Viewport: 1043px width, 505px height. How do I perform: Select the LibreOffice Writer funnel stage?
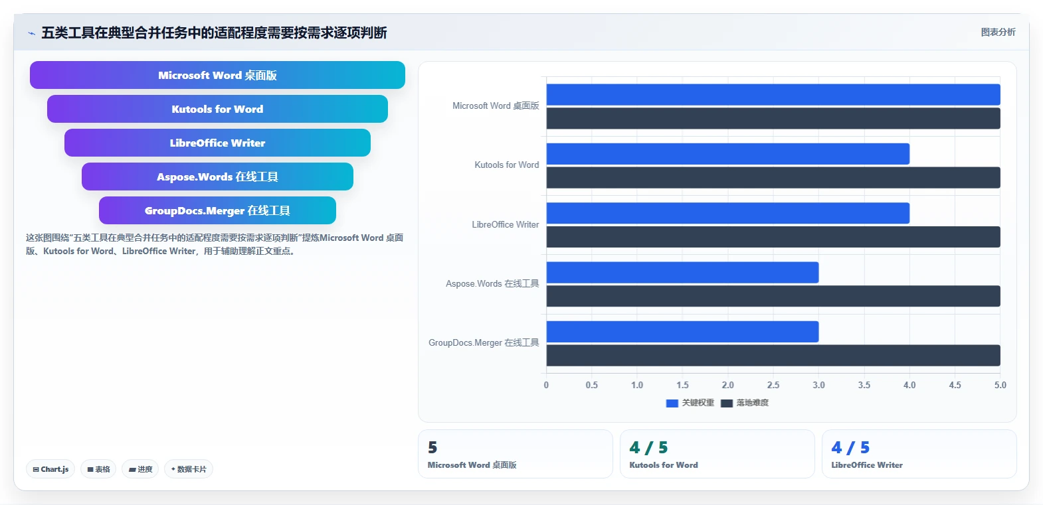(x=217, y=143)
